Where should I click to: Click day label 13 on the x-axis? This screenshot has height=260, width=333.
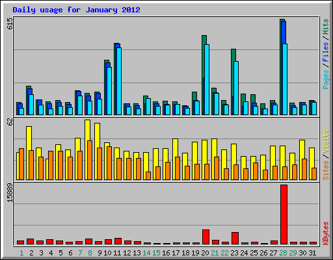coord(137,253)
